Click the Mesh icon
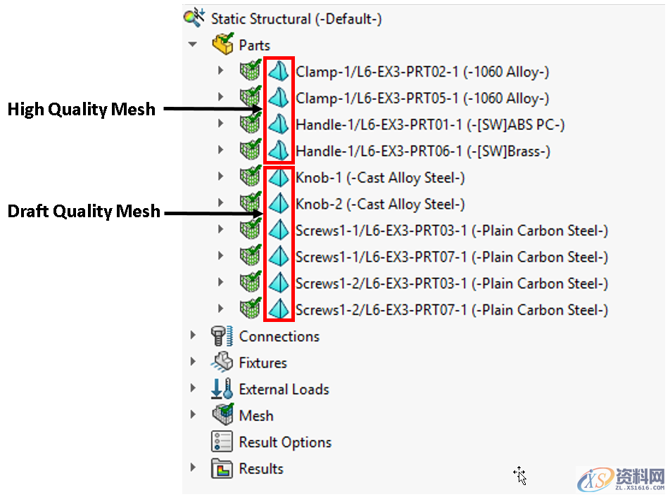 pyautogui.click(x=222, y=415)
